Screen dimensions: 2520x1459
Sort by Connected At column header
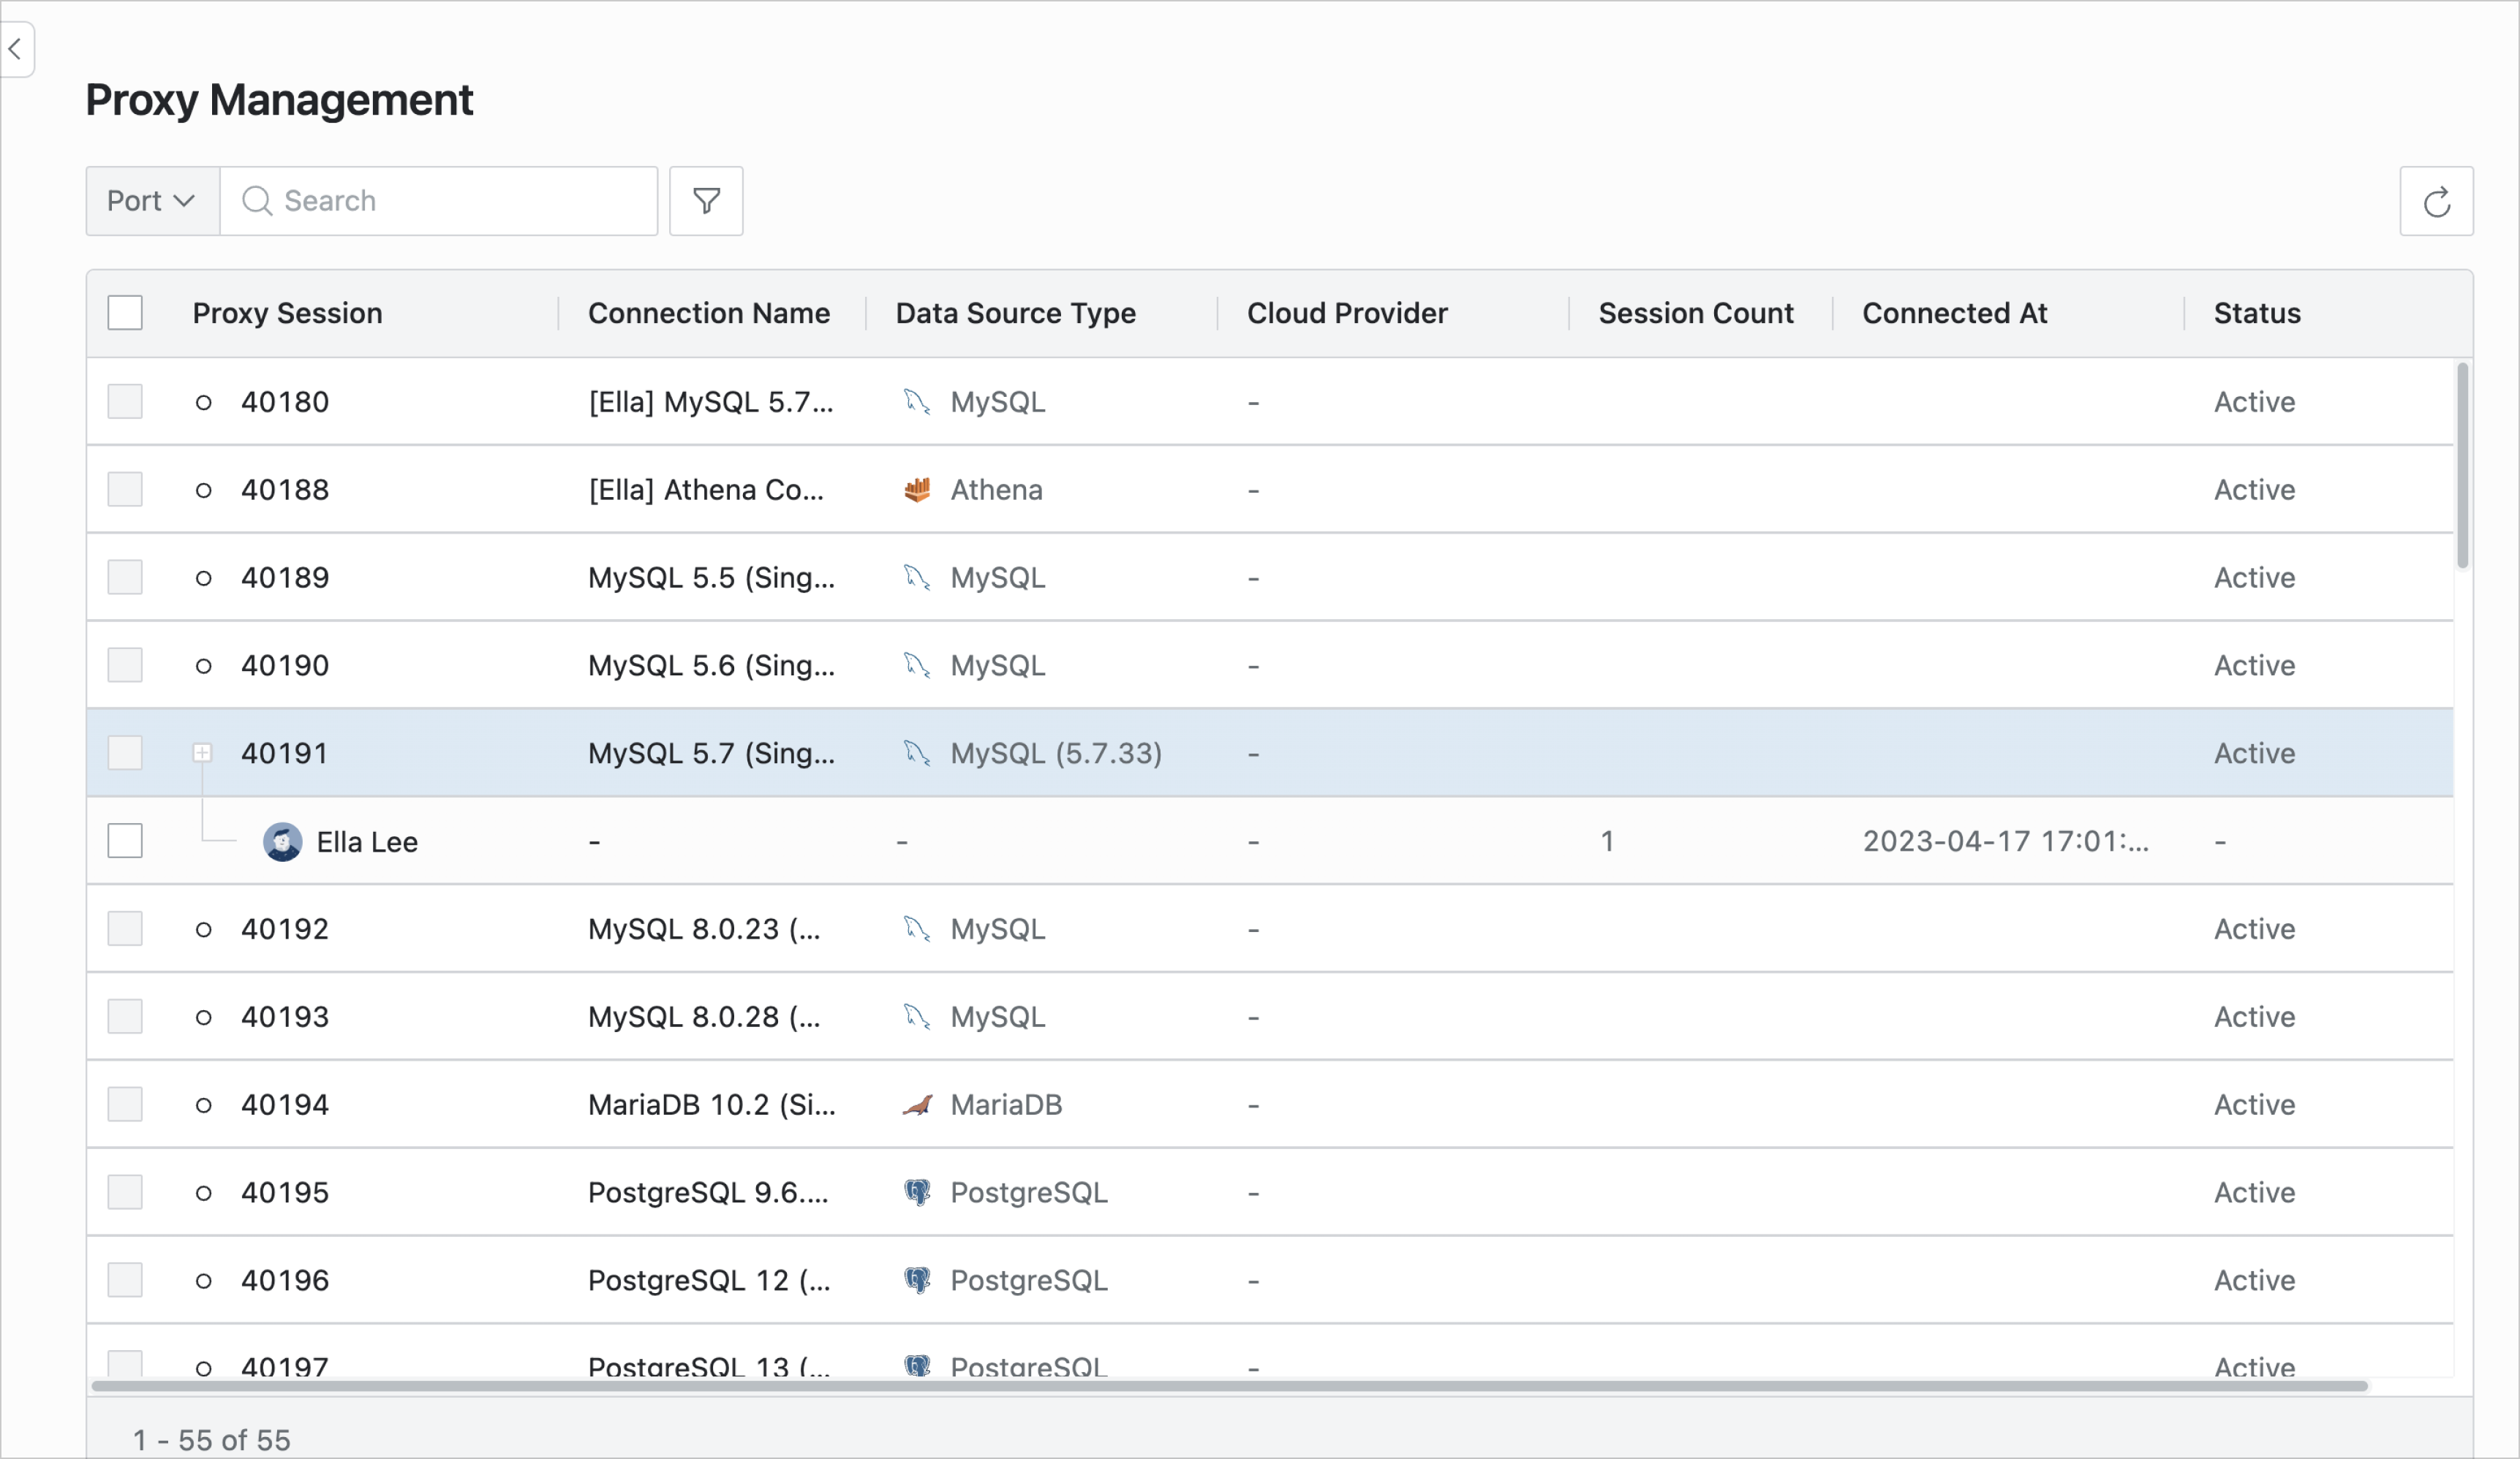1954,313
